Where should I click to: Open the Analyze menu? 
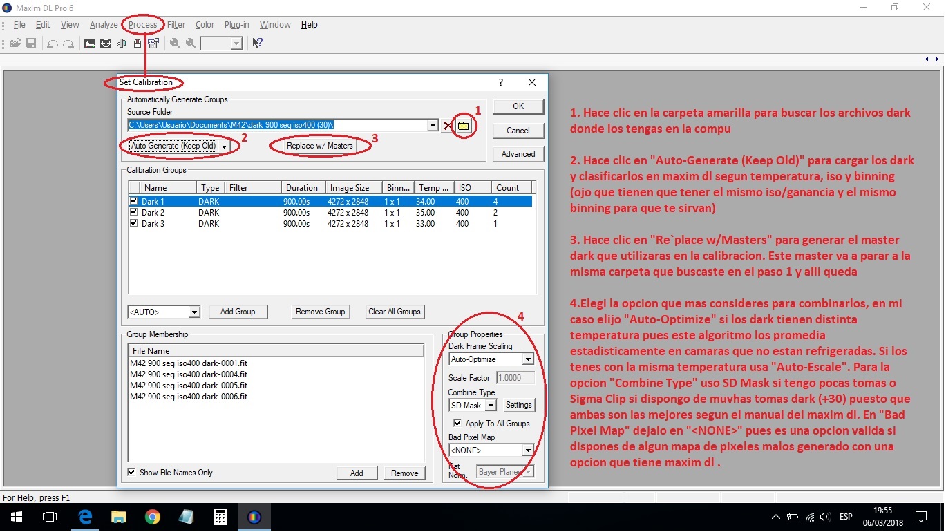click(x=104, y=25)
